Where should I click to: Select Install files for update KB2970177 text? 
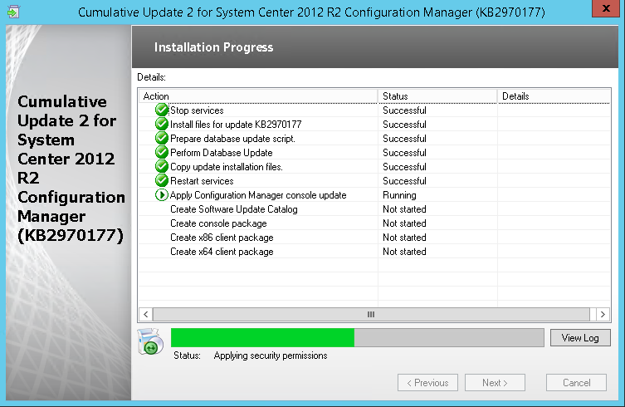[236, 125]
